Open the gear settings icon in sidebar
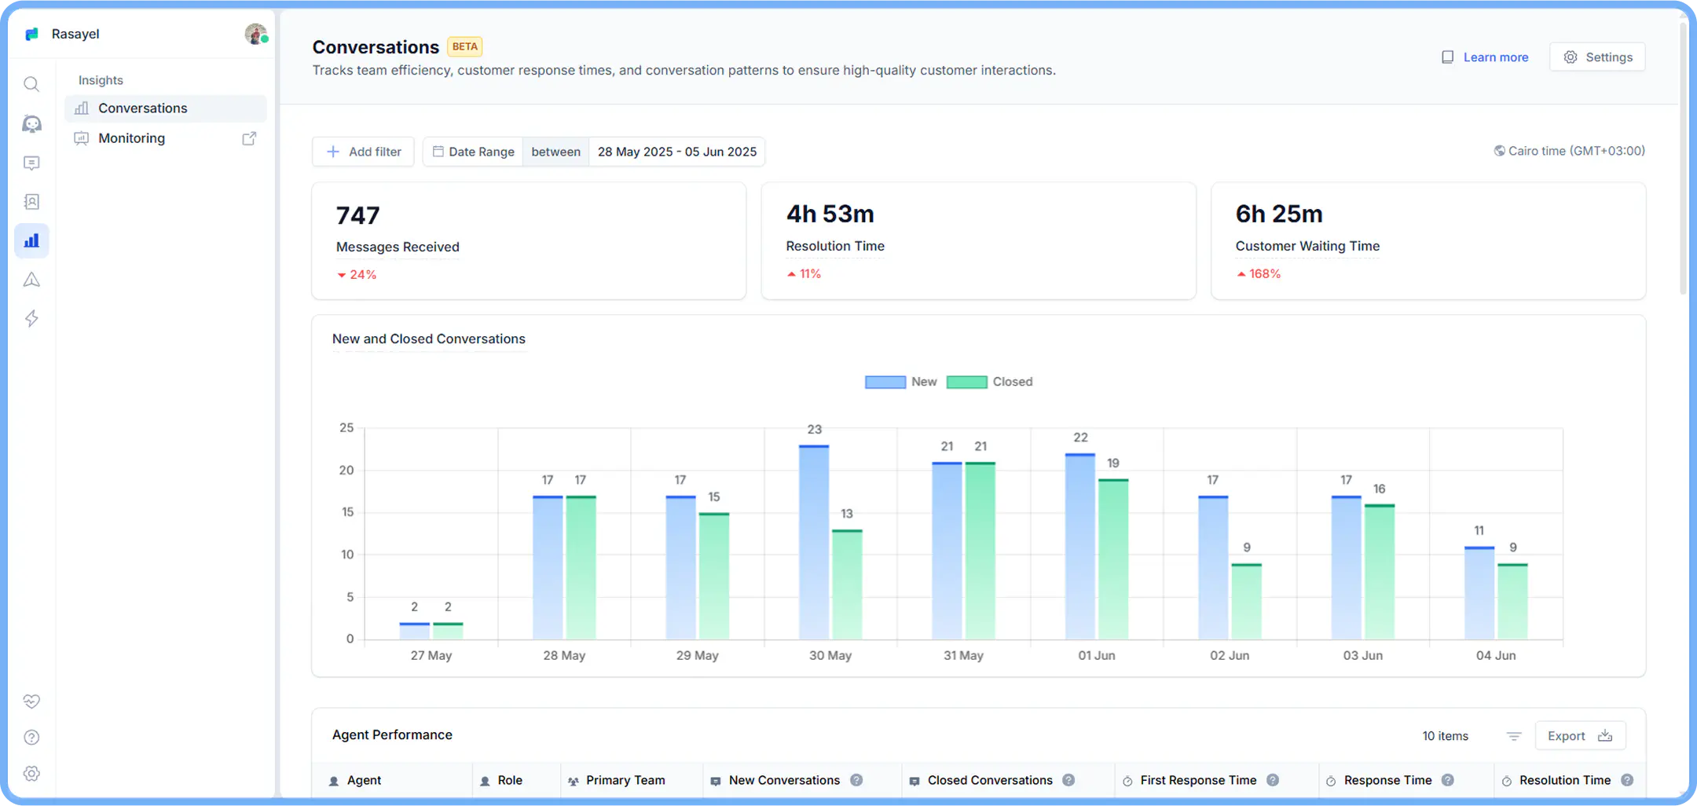Viewport: 1697px width, 806px height. pyautogui.click(x=31, y=773)
